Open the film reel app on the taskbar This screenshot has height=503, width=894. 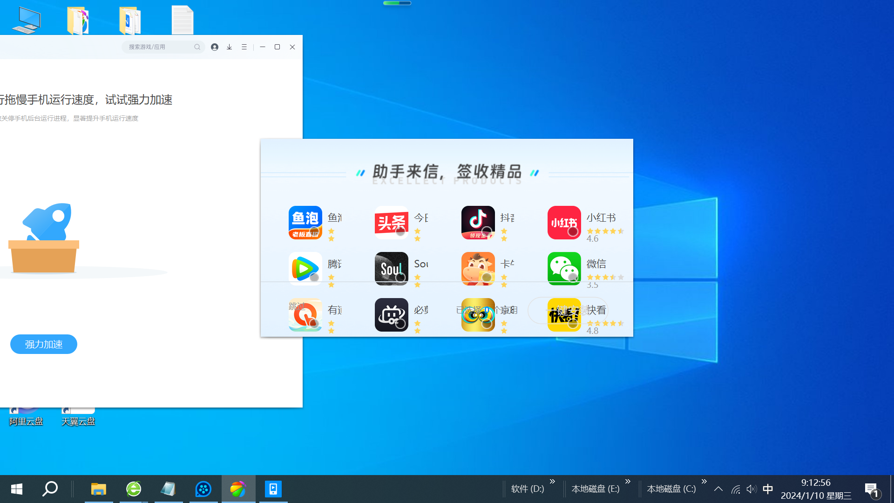coord(203,489)
